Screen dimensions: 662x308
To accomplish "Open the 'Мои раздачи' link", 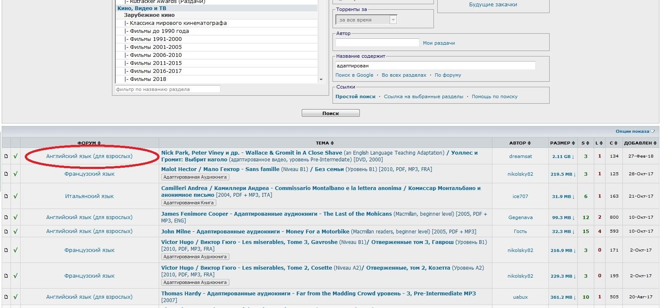I will click(439, 43).
